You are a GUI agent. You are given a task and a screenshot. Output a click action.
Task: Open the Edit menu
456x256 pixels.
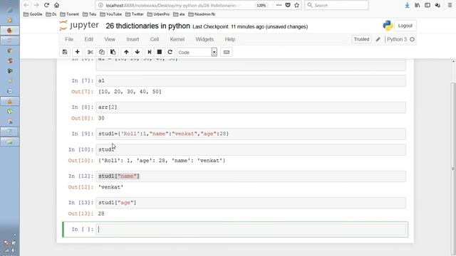tap(88, 39)
